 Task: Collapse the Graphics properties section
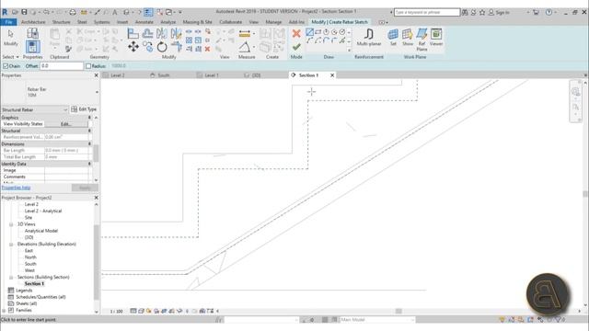tap(89, 118)
